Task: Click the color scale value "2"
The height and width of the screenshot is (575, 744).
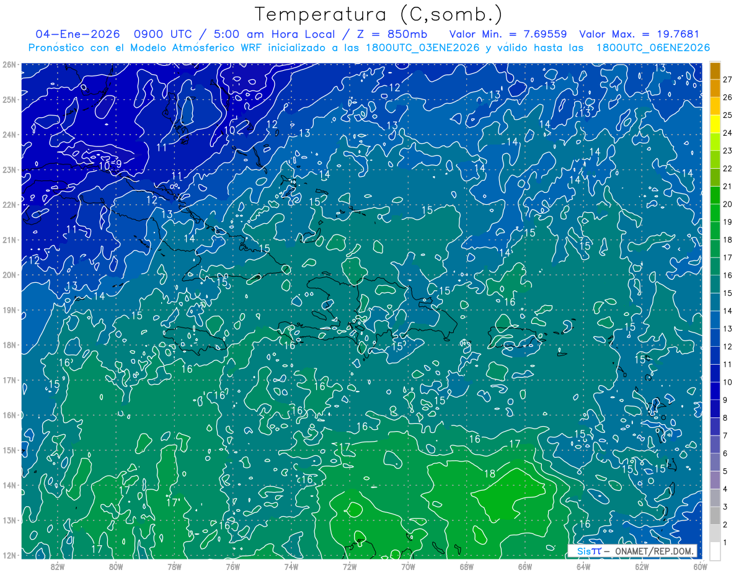Action: (725, 525)
